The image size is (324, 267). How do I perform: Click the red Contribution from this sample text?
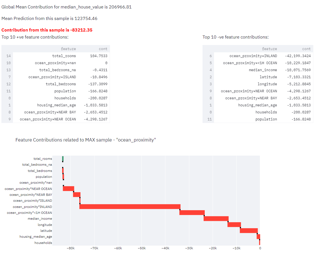pos(47,30)
